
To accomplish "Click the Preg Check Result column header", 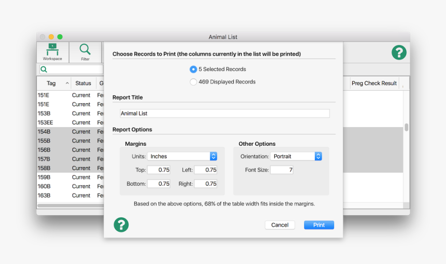I will (x=374, y=83).
